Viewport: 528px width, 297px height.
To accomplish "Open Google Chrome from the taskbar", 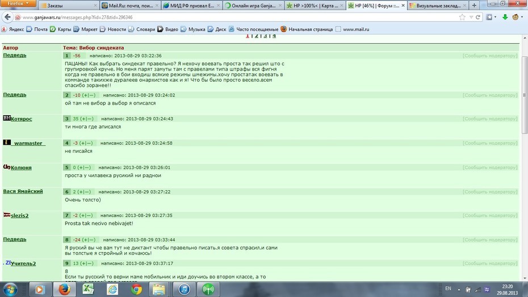I will pos(136,290).
